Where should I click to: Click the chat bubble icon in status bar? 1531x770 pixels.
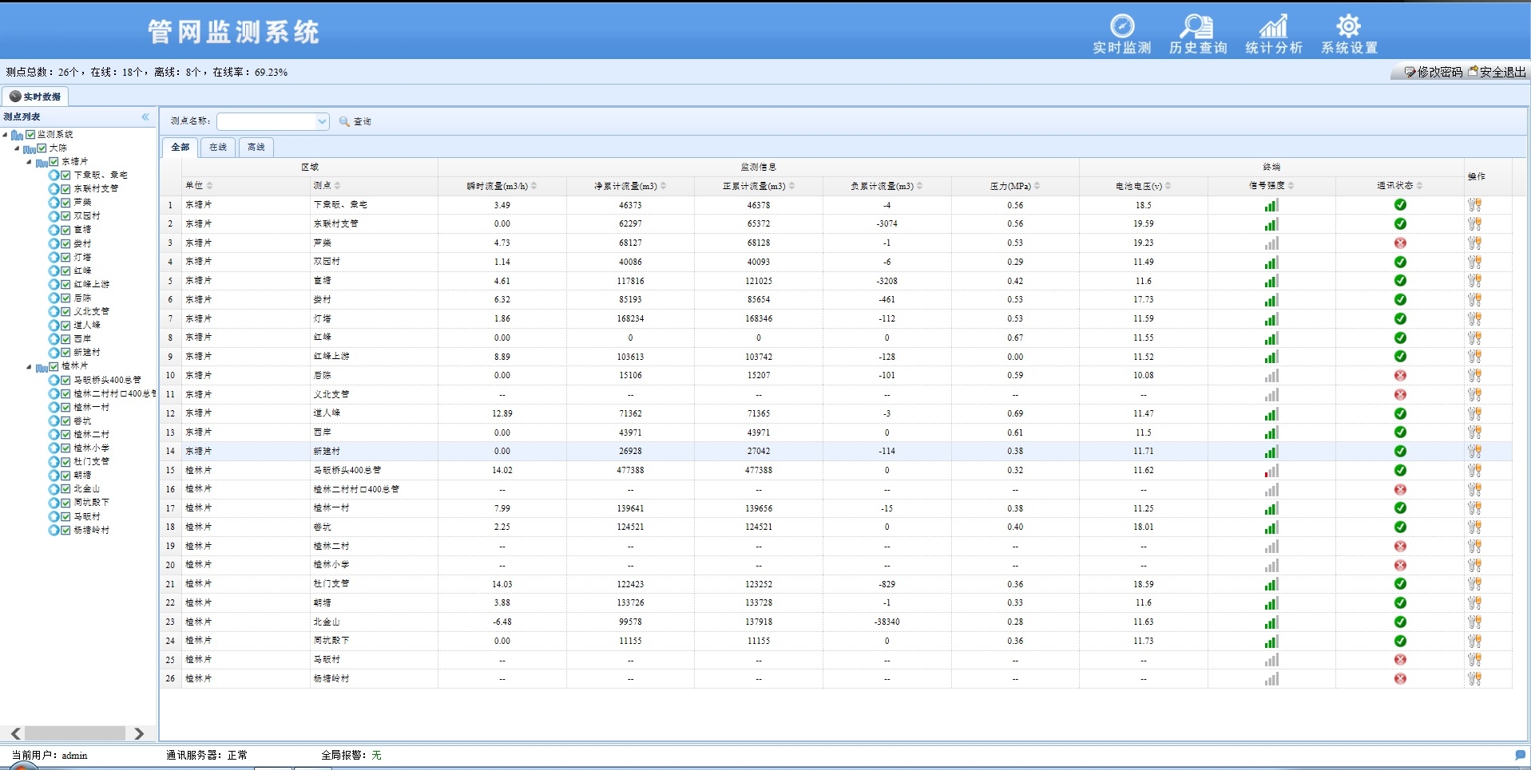coord(1520,755)
